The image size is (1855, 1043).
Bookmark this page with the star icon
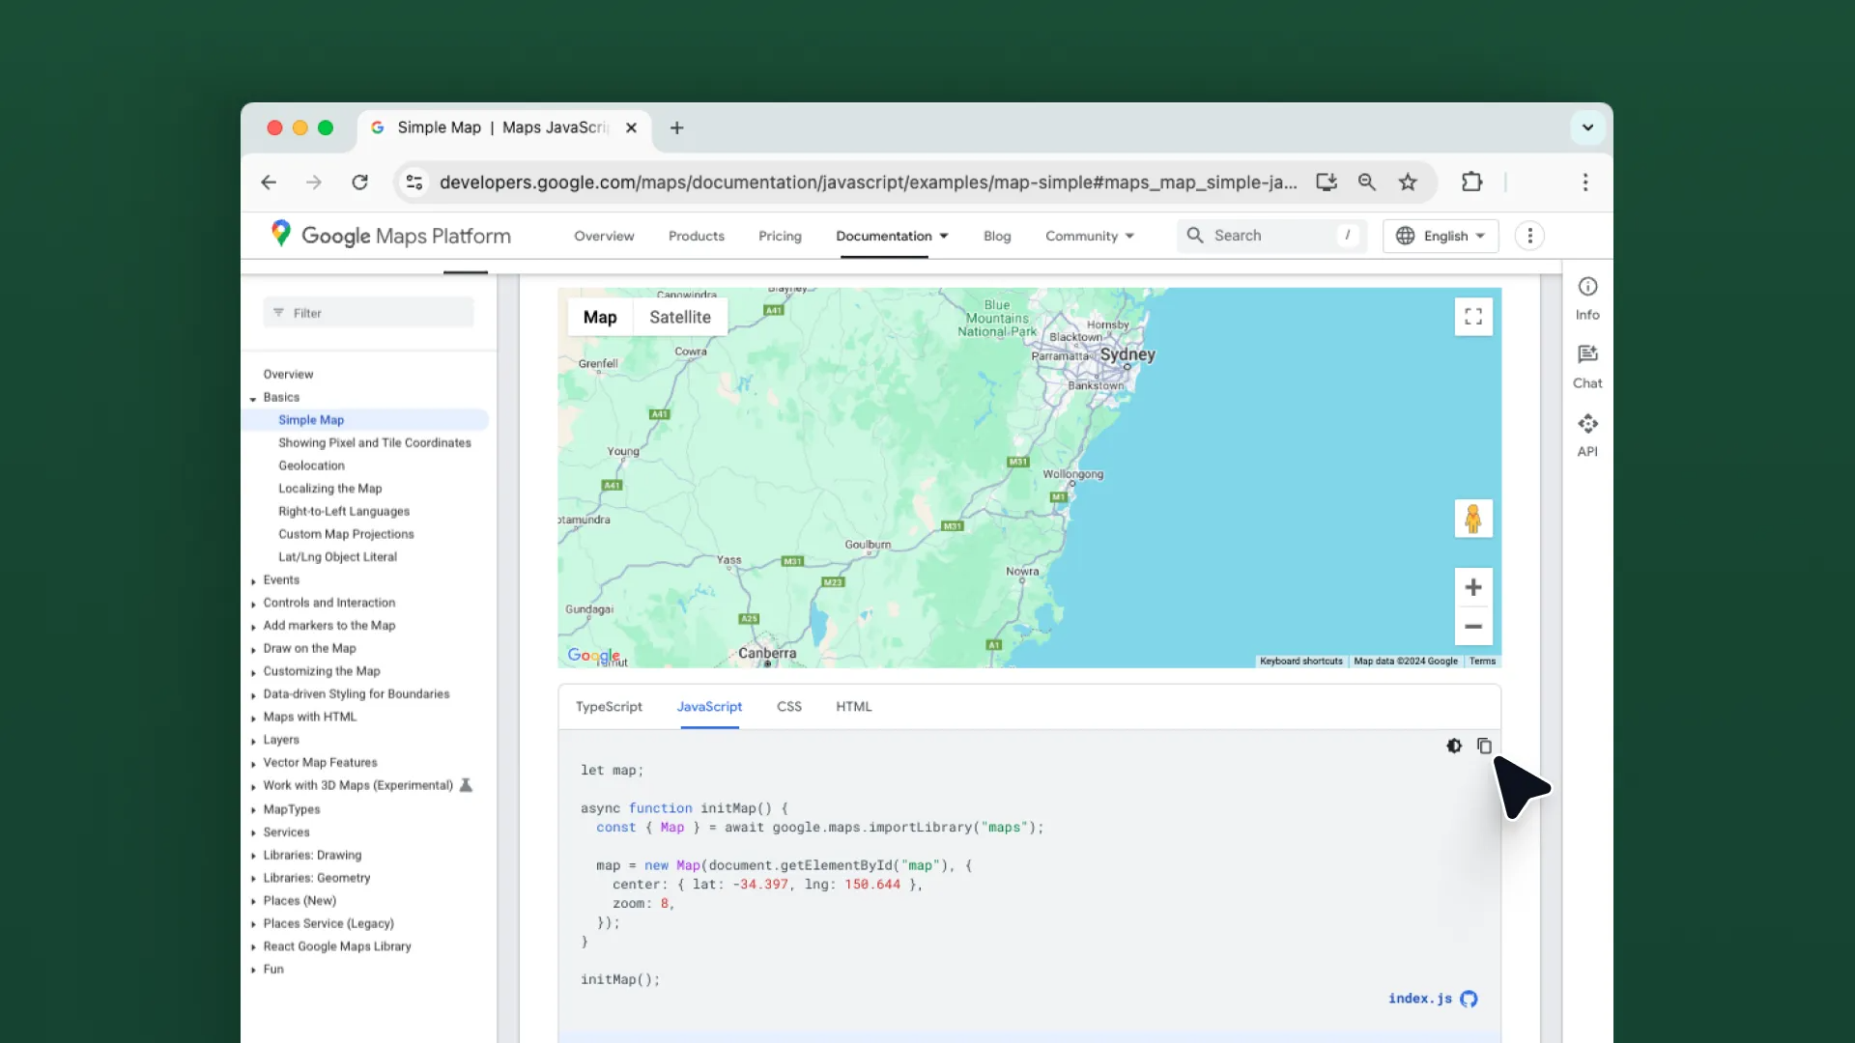point(1408,182)
